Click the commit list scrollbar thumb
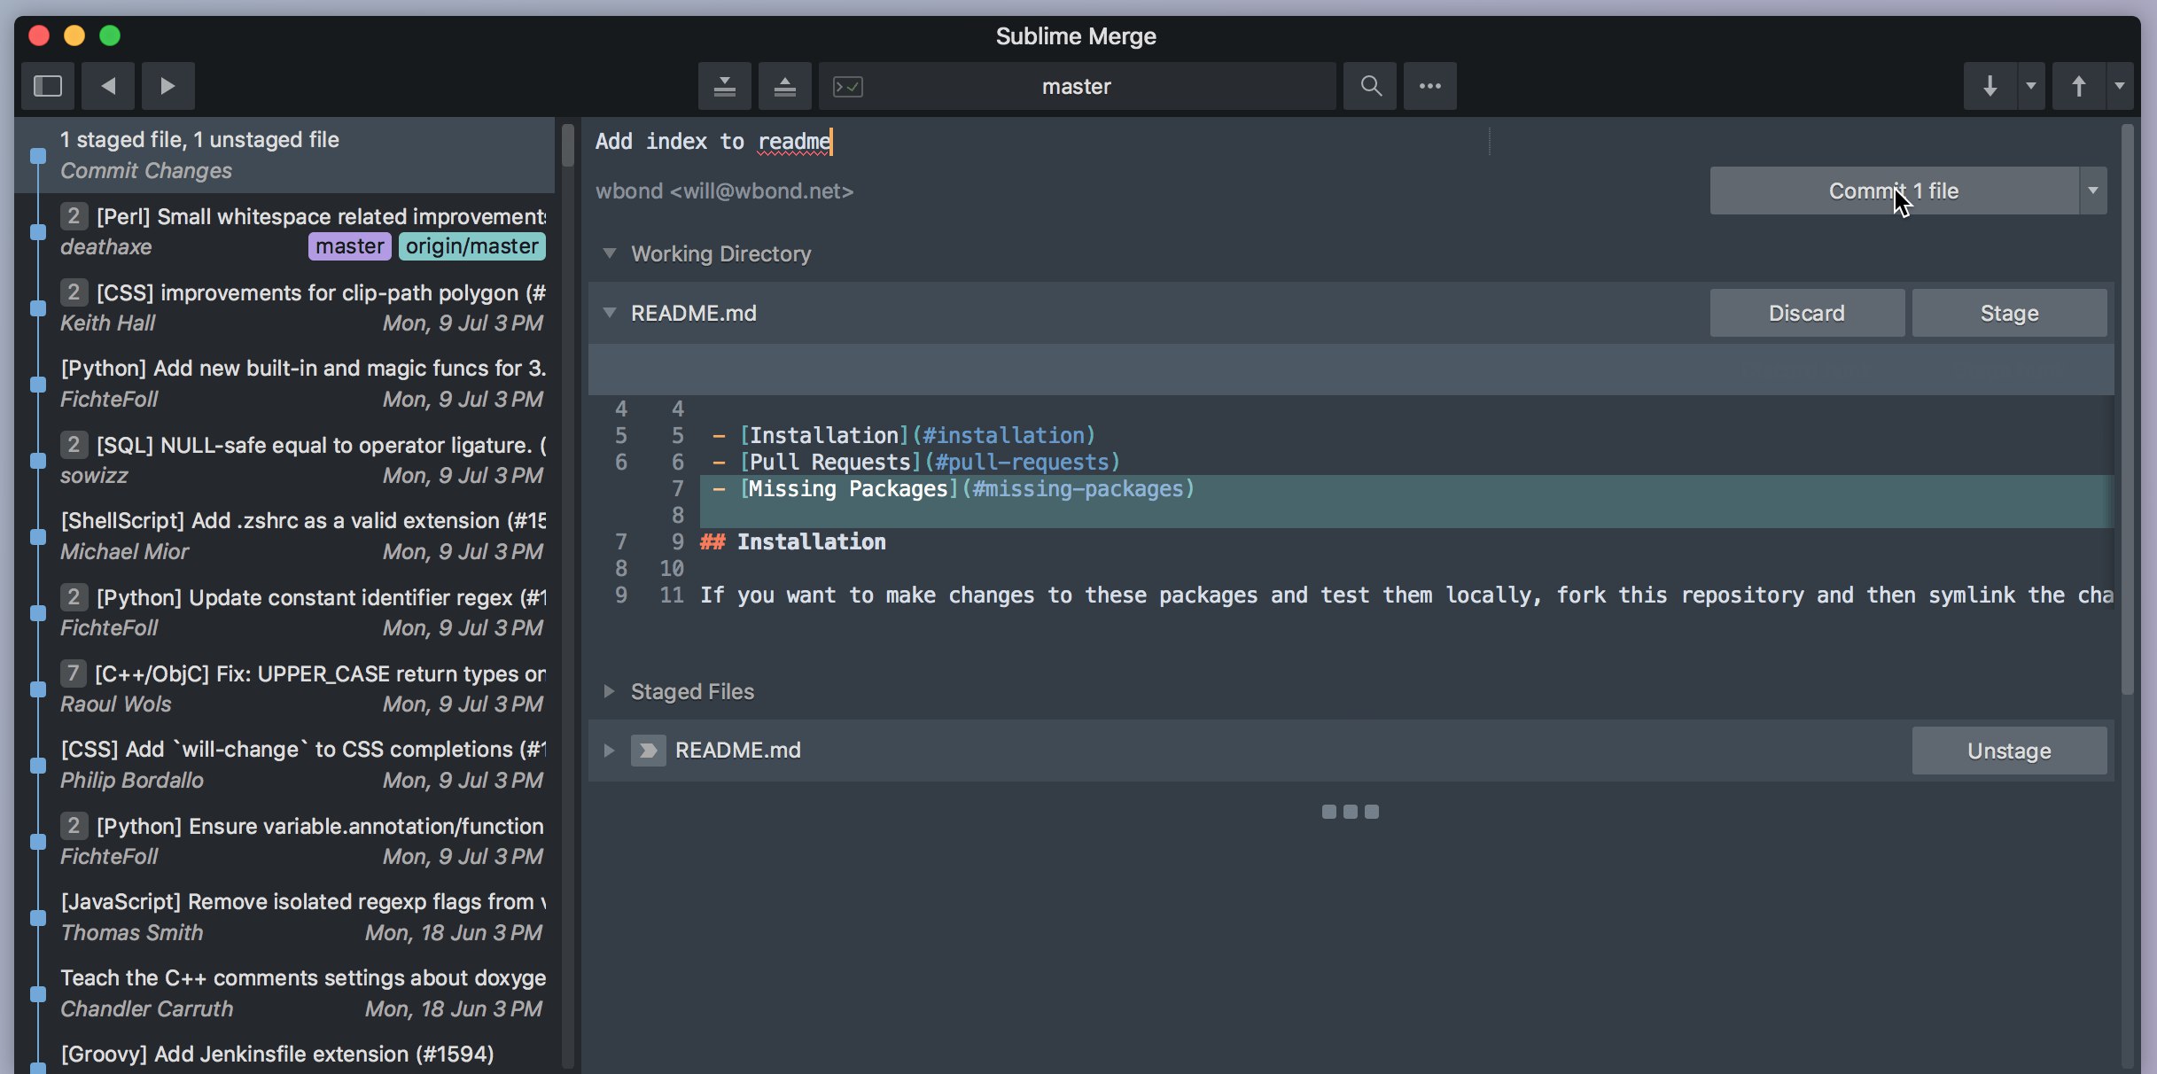2157x1074 pixels. [x=568, y=145]
